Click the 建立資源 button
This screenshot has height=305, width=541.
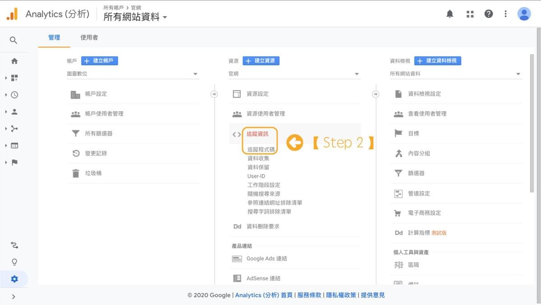coord(261,61)
